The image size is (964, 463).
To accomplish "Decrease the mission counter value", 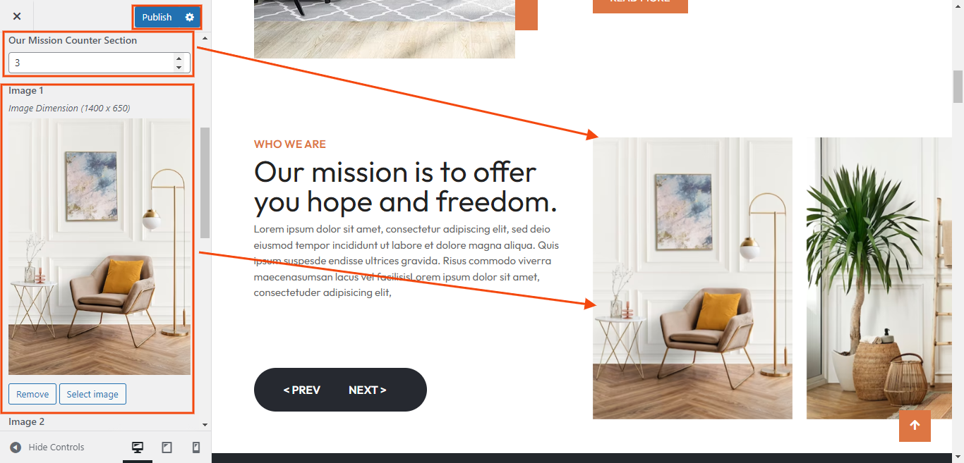I will tap(179, 68).
